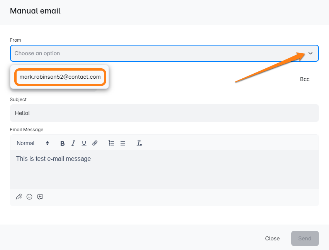Viewport: 329px width, 250px height.
Task: Select mark.robinson52@contact.com from the list
Action: click(x=60, y=77)
